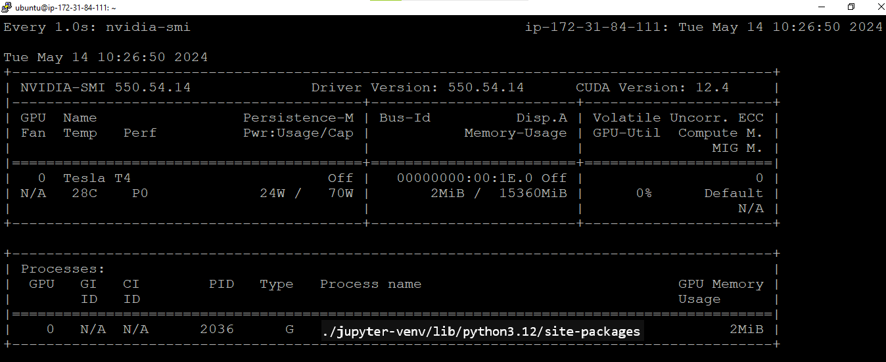
Task: Click the PuTTY icon in the title bar
Action: pos(7,7)
